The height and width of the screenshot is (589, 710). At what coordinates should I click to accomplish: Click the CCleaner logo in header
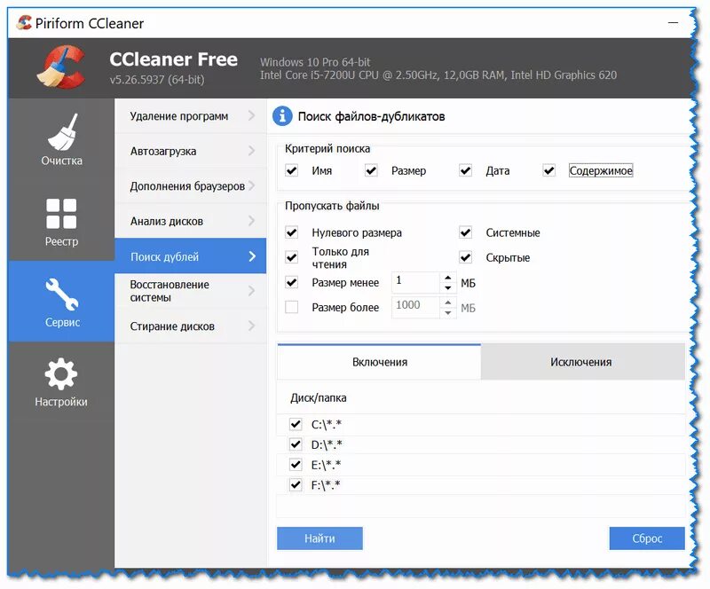point(60,67)
